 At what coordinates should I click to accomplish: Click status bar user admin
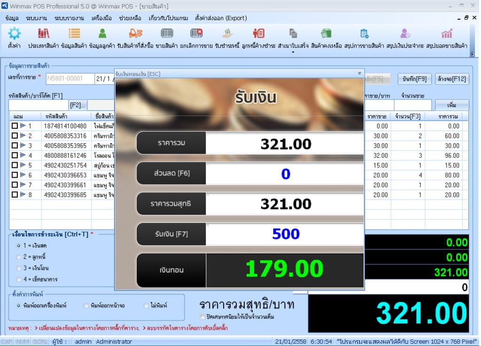(x=83, y=341)
